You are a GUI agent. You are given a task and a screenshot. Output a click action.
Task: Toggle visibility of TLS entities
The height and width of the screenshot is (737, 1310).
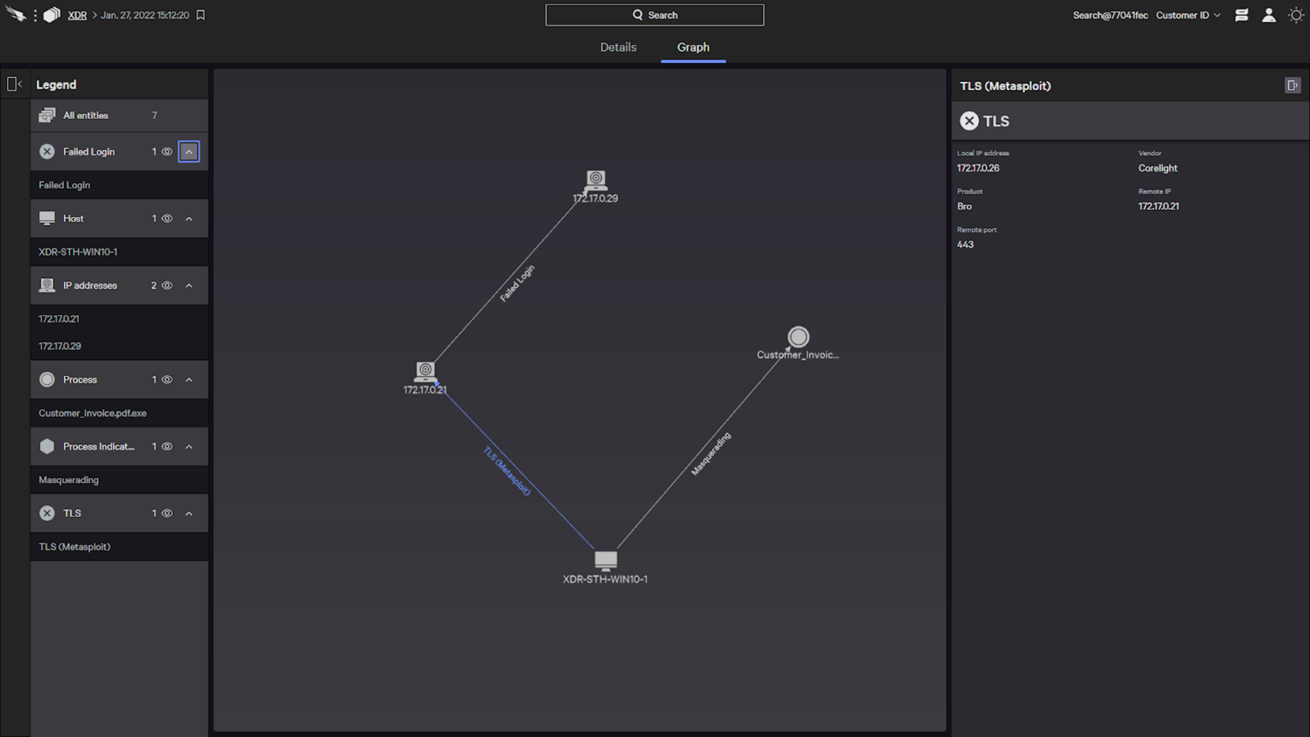click(167, 513)
